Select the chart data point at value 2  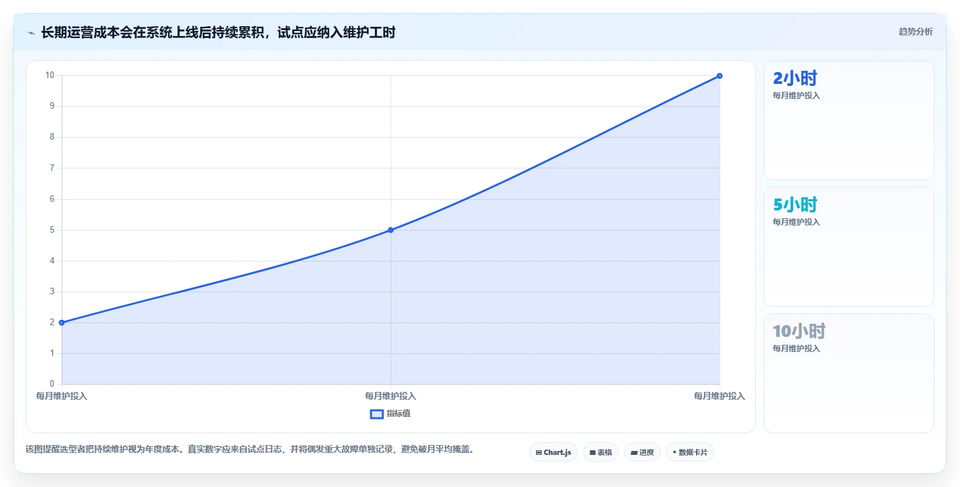[62, 322]
